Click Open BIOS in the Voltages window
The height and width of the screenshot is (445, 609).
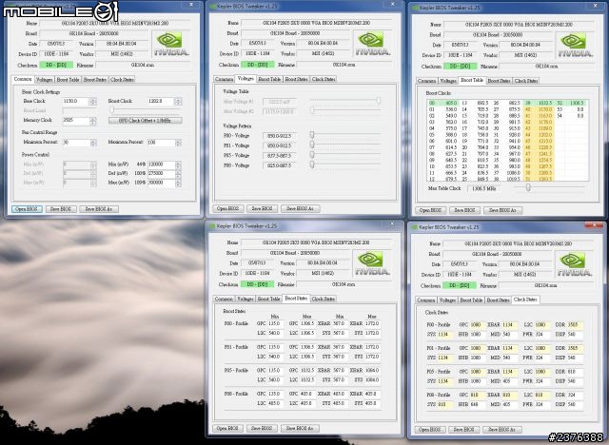click(228, 208)
